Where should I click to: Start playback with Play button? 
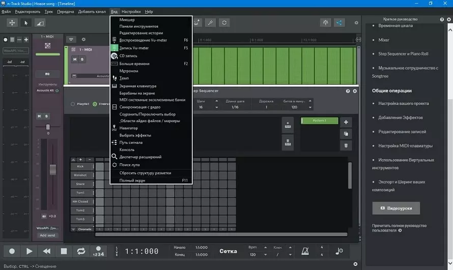29,251
